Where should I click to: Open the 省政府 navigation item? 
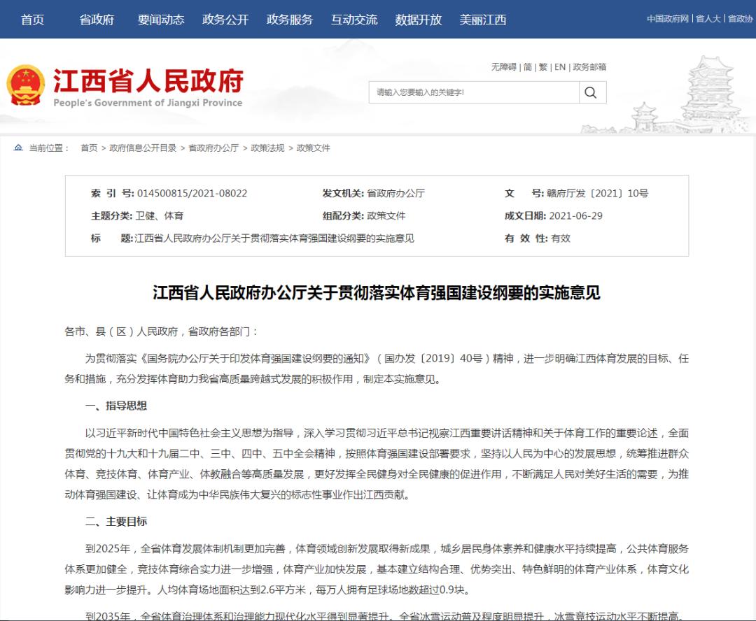[x=97, y=20]
